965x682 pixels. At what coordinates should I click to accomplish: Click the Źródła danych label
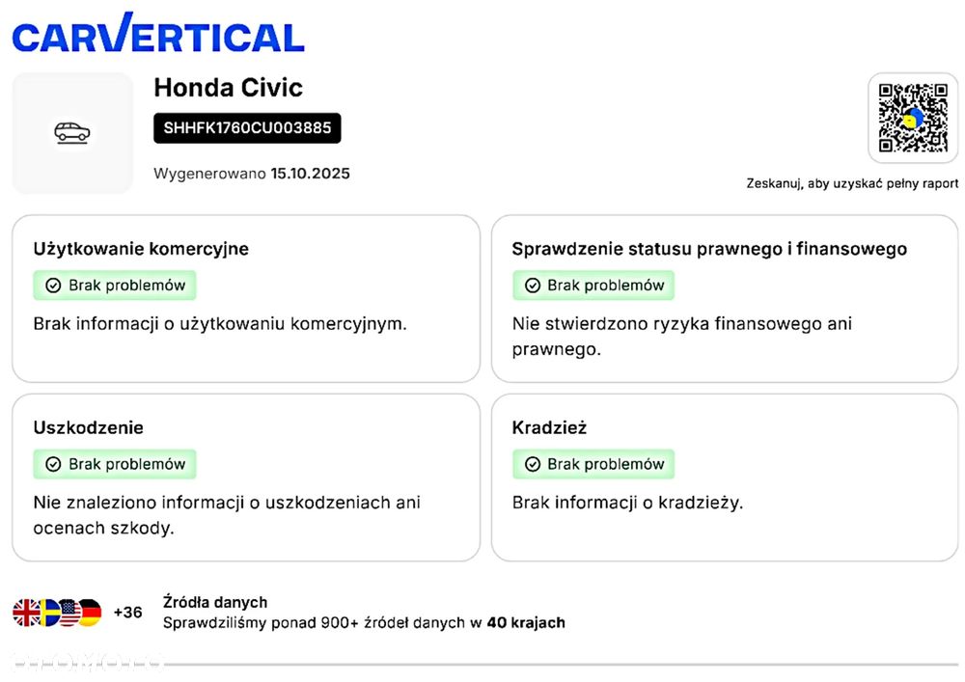pyautogui.click(x=215, y=602)
